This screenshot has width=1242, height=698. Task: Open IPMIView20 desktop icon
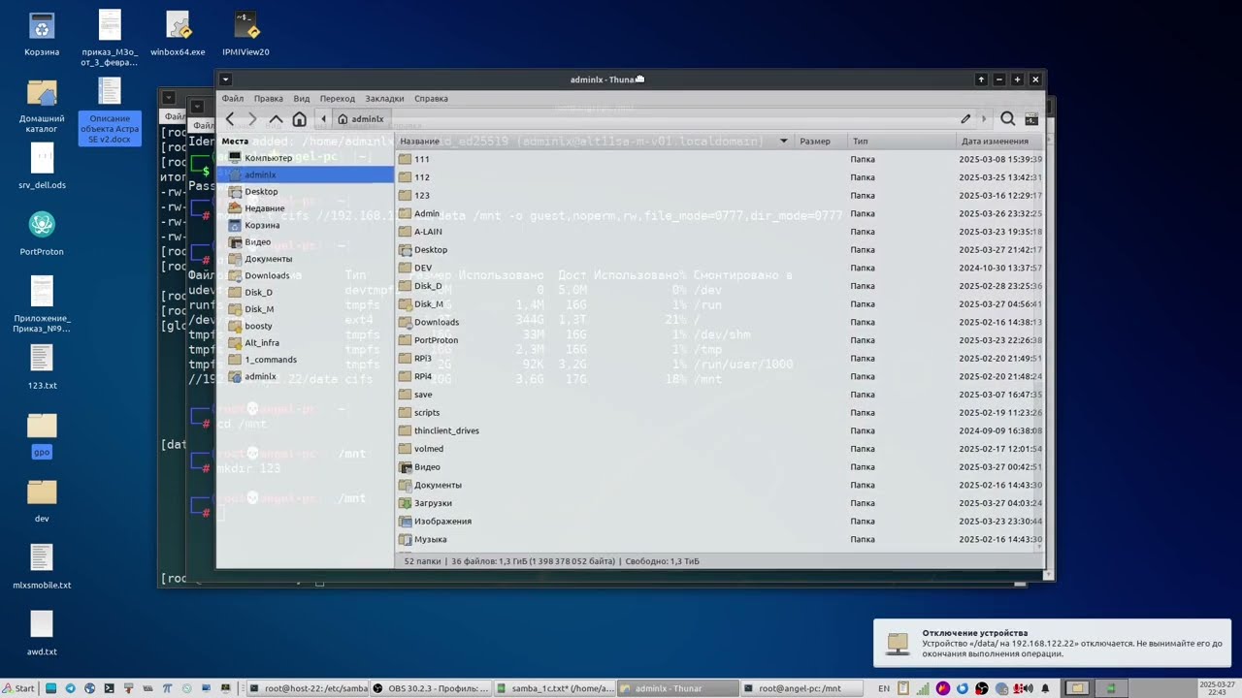(x=245, y=34)
